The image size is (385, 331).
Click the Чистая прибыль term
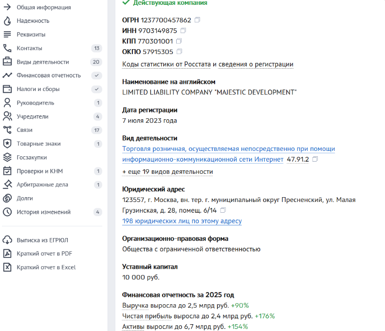click(x=147, y=316)
